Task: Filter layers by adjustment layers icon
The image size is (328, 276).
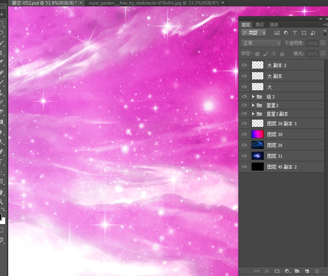Action: 286,32
